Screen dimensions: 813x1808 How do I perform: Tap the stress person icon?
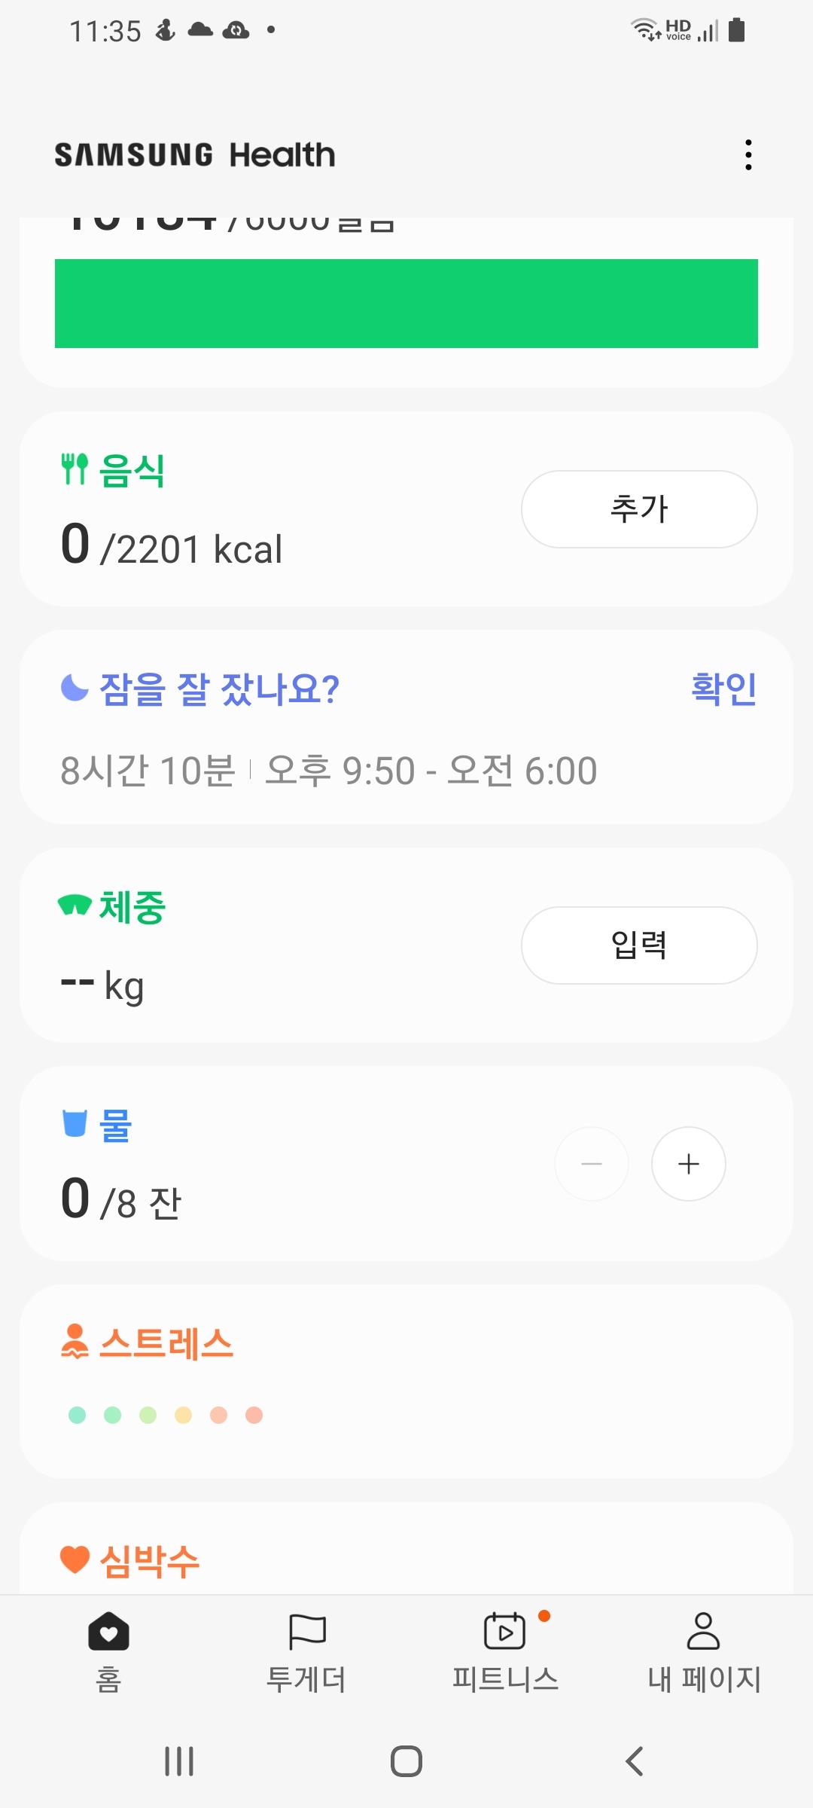pyautogui.click(x=75, y=1342)
